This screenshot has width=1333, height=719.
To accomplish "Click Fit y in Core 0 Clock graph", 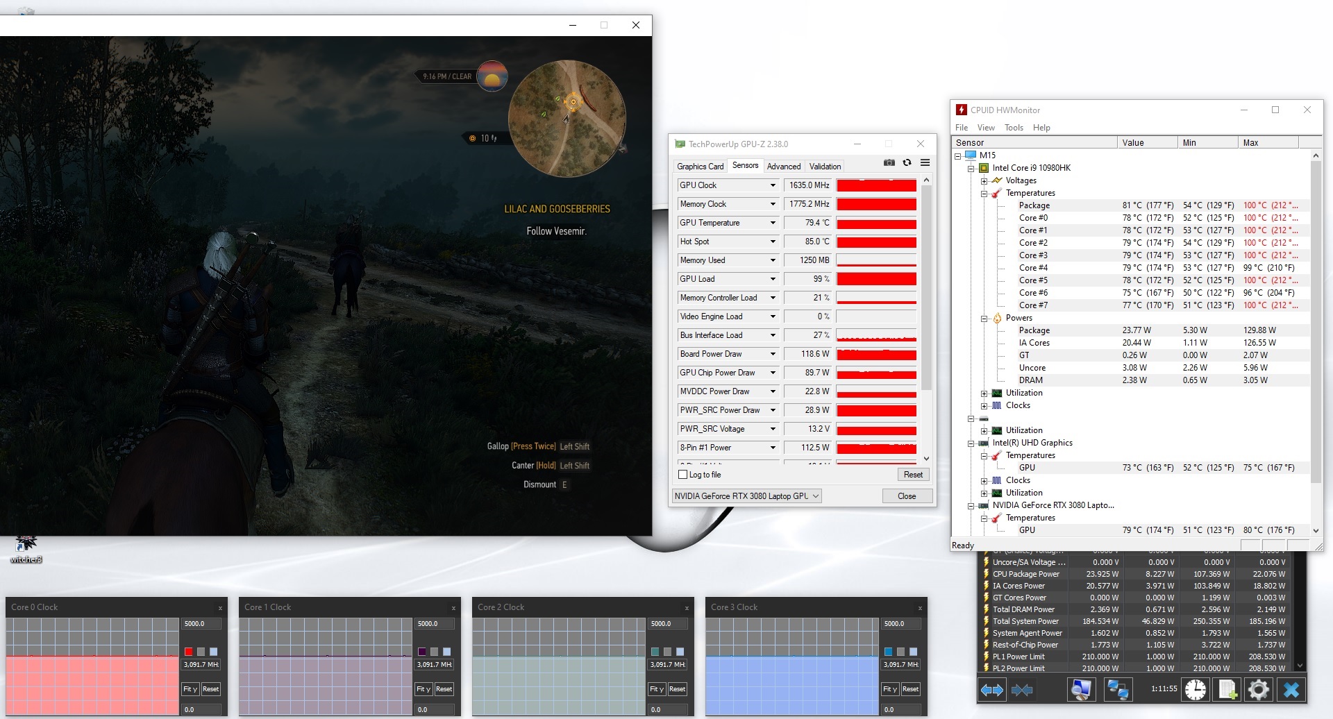I will (190, 689).
